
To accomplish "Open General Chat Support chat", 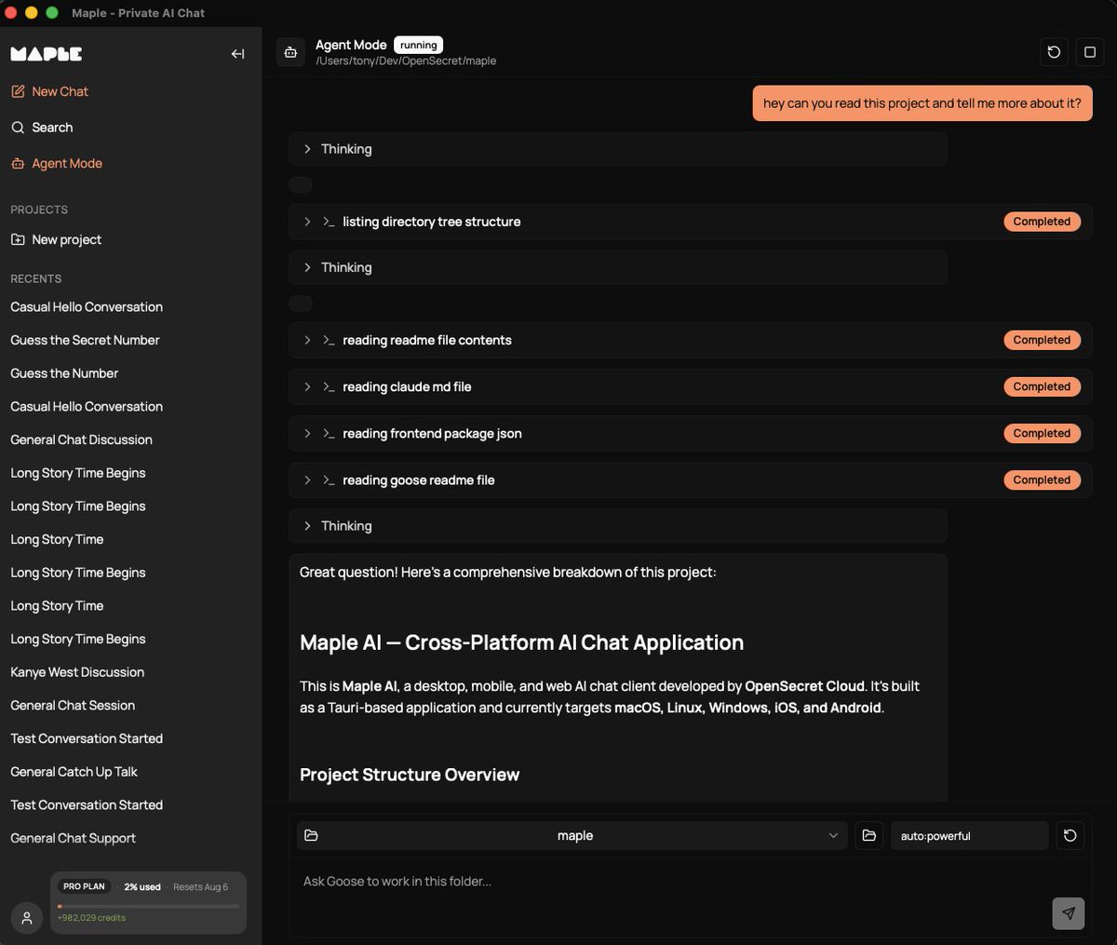I will 73,838.
